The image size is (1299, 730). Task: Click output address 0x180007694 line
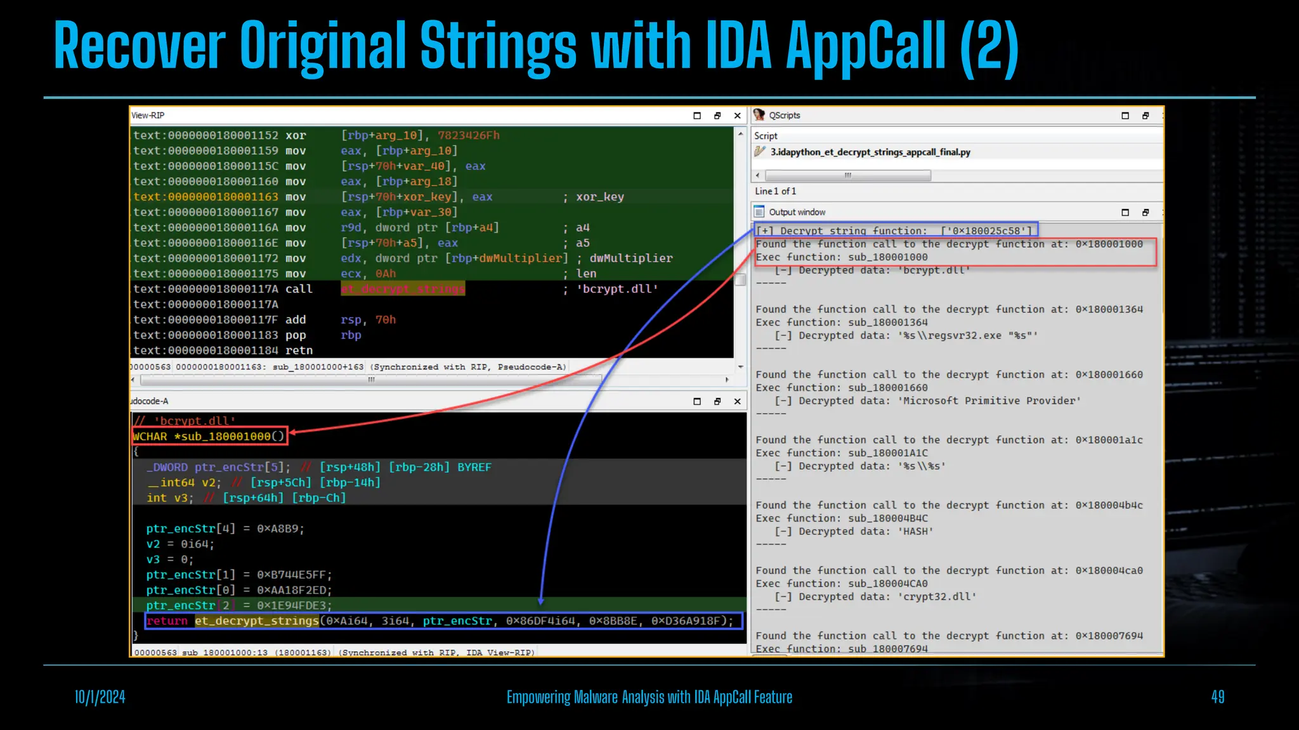tap(949, 636)
